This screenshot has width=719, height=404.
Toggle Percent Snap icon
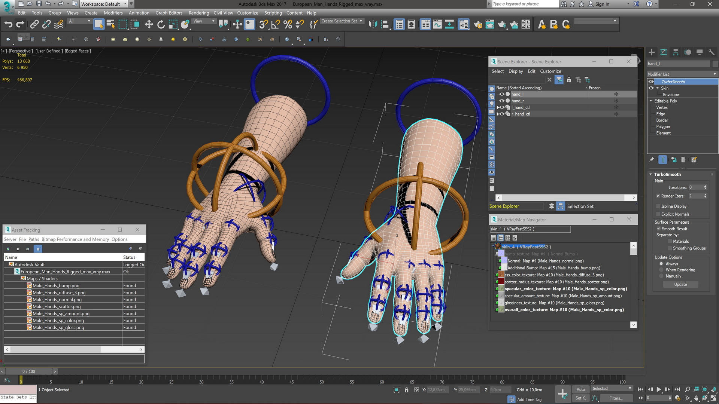click(x=288, y=25)
